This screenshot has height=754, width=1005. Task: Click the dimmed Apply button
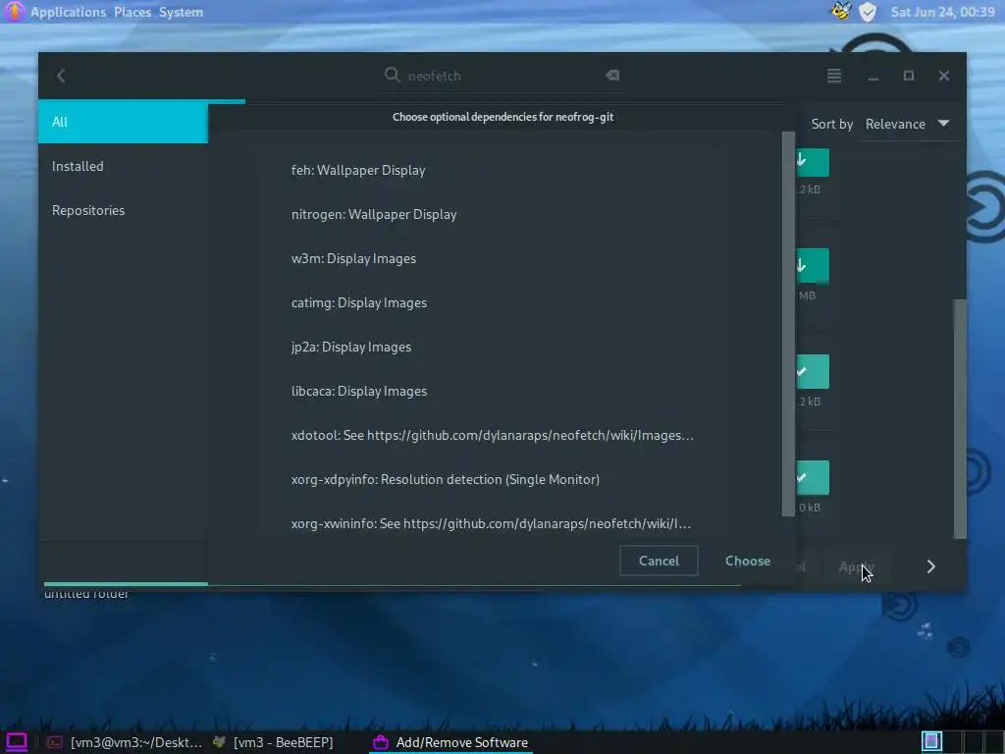coord(856,566)
